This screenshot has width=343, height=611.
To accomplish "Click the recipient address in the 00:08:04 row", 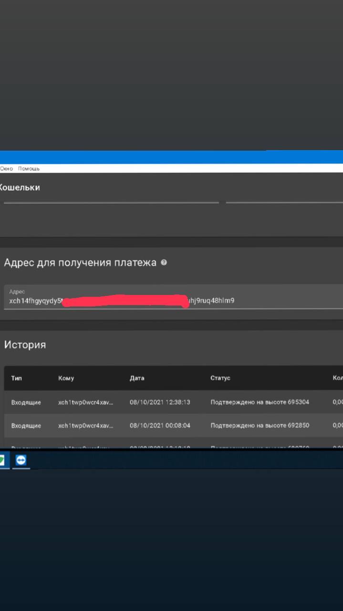I will pyautogui.click(x=86, y=425).
